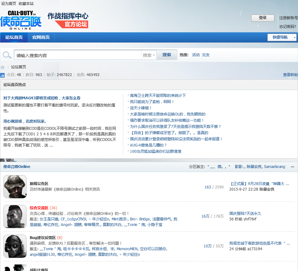Click the 快捷导航 button

280,37
